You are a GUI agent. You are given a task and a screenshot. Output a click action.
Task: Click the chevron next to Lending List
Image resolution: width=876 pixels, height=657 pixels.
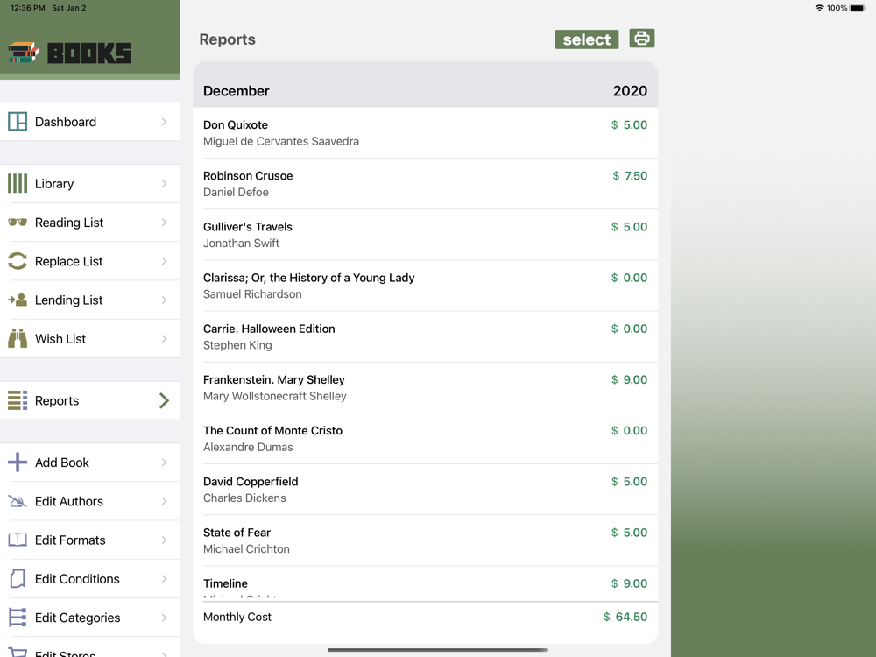pyautogui.click(x=165, y=300)
